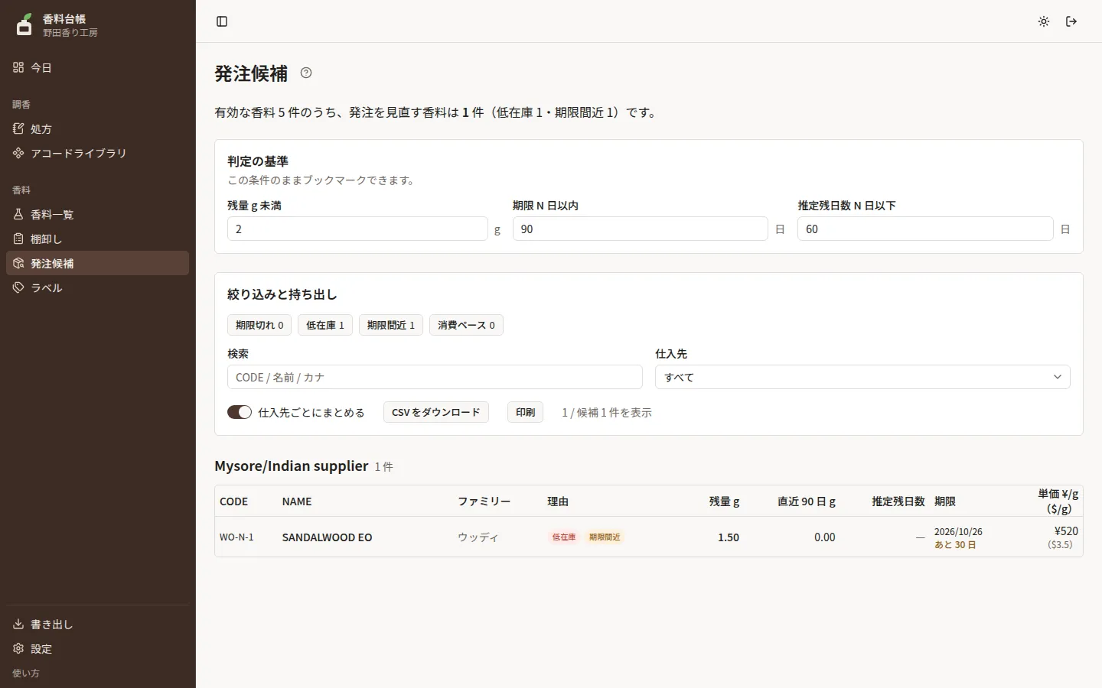This screenshot has height=688, width=1102.
Task: Click the 推定残日数 column header
Action: pyautogui.click(x=898, y=501)
